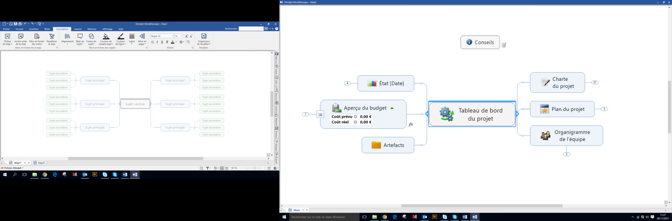This screenshot has height=221, width=672.
Task: Open Chrome from the right taskbar
Action: 385,217
